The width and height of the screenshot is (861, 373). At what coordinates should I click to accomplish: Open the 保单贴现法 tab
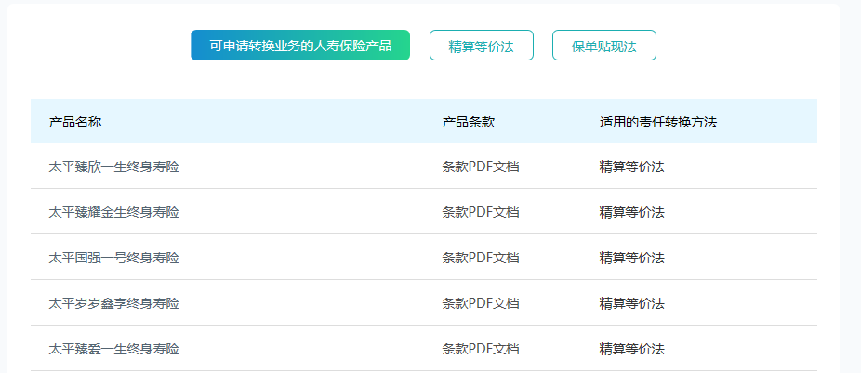pyautogui.click(x=603, y=46)
